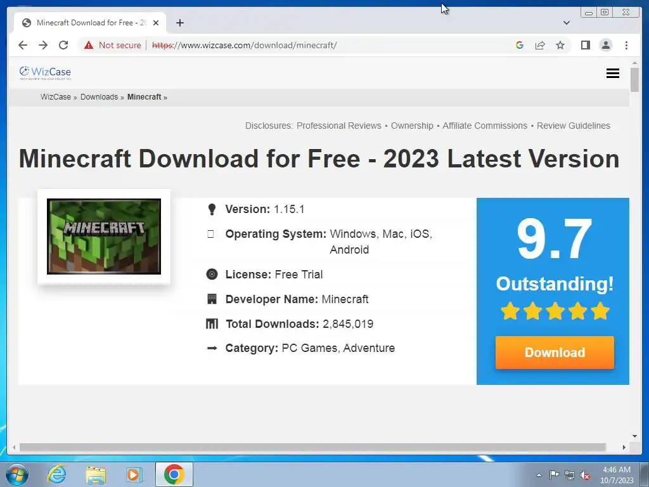Click the Total Downloads bar icon
Image resolution: width=649 pixels, height=487 pixels.
[x=212, y=324]
